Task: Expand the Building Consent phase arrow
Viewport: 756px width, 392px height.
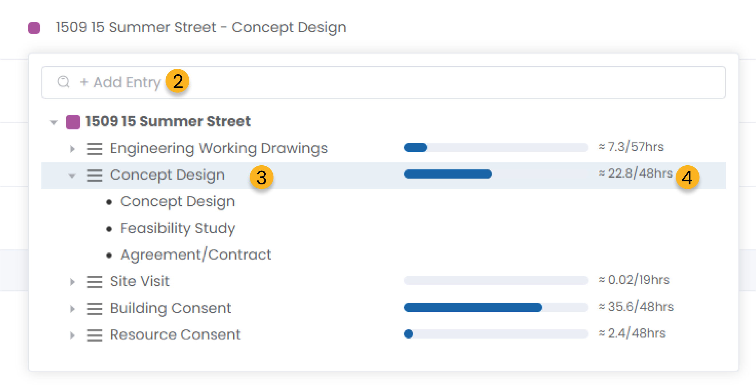Action: [73, 309]
